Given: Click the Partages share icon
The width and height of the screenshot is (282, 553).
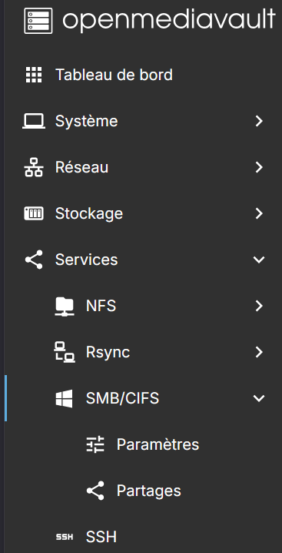Looking at the screenshot, I should (95, 491).
